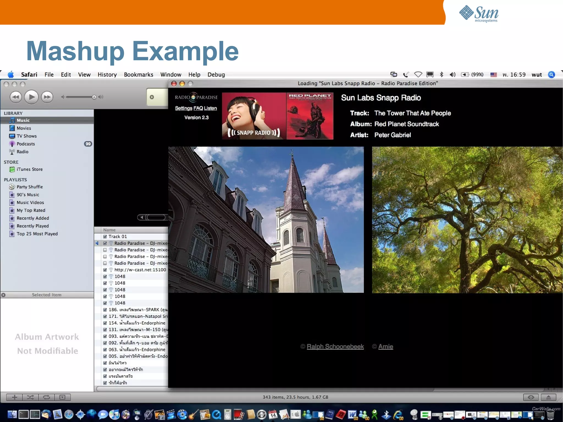Click the iTunes play button
The image size is (563, 422).
pos(31,97)
